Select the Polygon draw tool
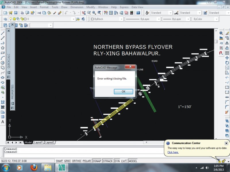 tap(3, 48)
